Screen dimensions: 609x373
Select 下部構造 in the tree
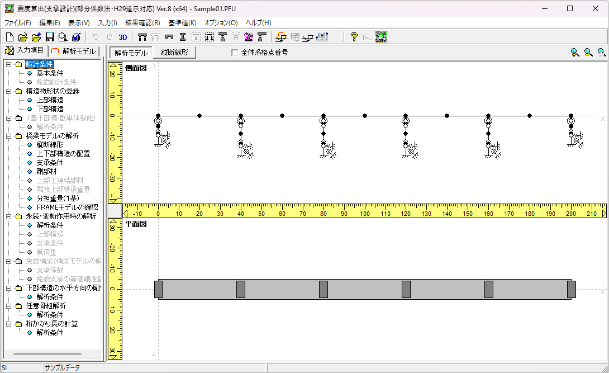[50, 109]
